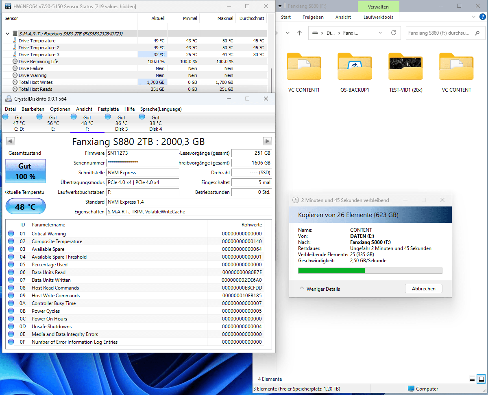Click the status circle for Composite Temperature

point(11,241)
